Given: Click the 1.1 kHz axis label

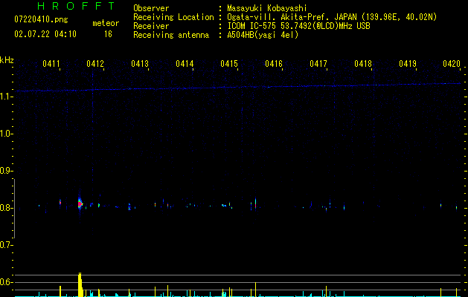Looking at the screenshot, I should [5, 97].
